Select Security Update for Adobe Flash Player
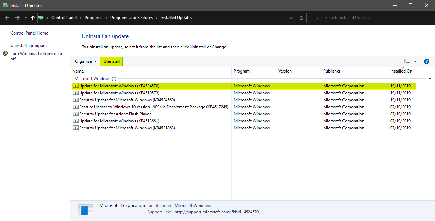 pos(243,114)
